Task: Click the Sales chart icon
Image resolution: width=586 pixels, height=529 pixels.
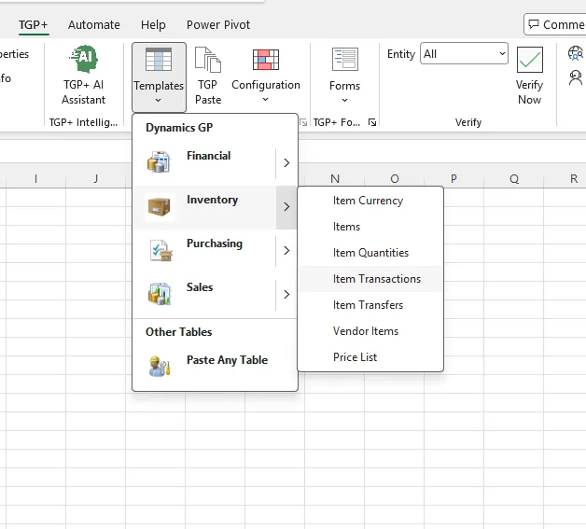Action: (x=160, y=294)
